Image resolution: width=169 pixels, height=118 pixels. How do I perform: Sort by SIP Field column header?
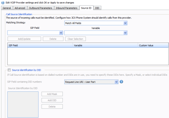40,45
